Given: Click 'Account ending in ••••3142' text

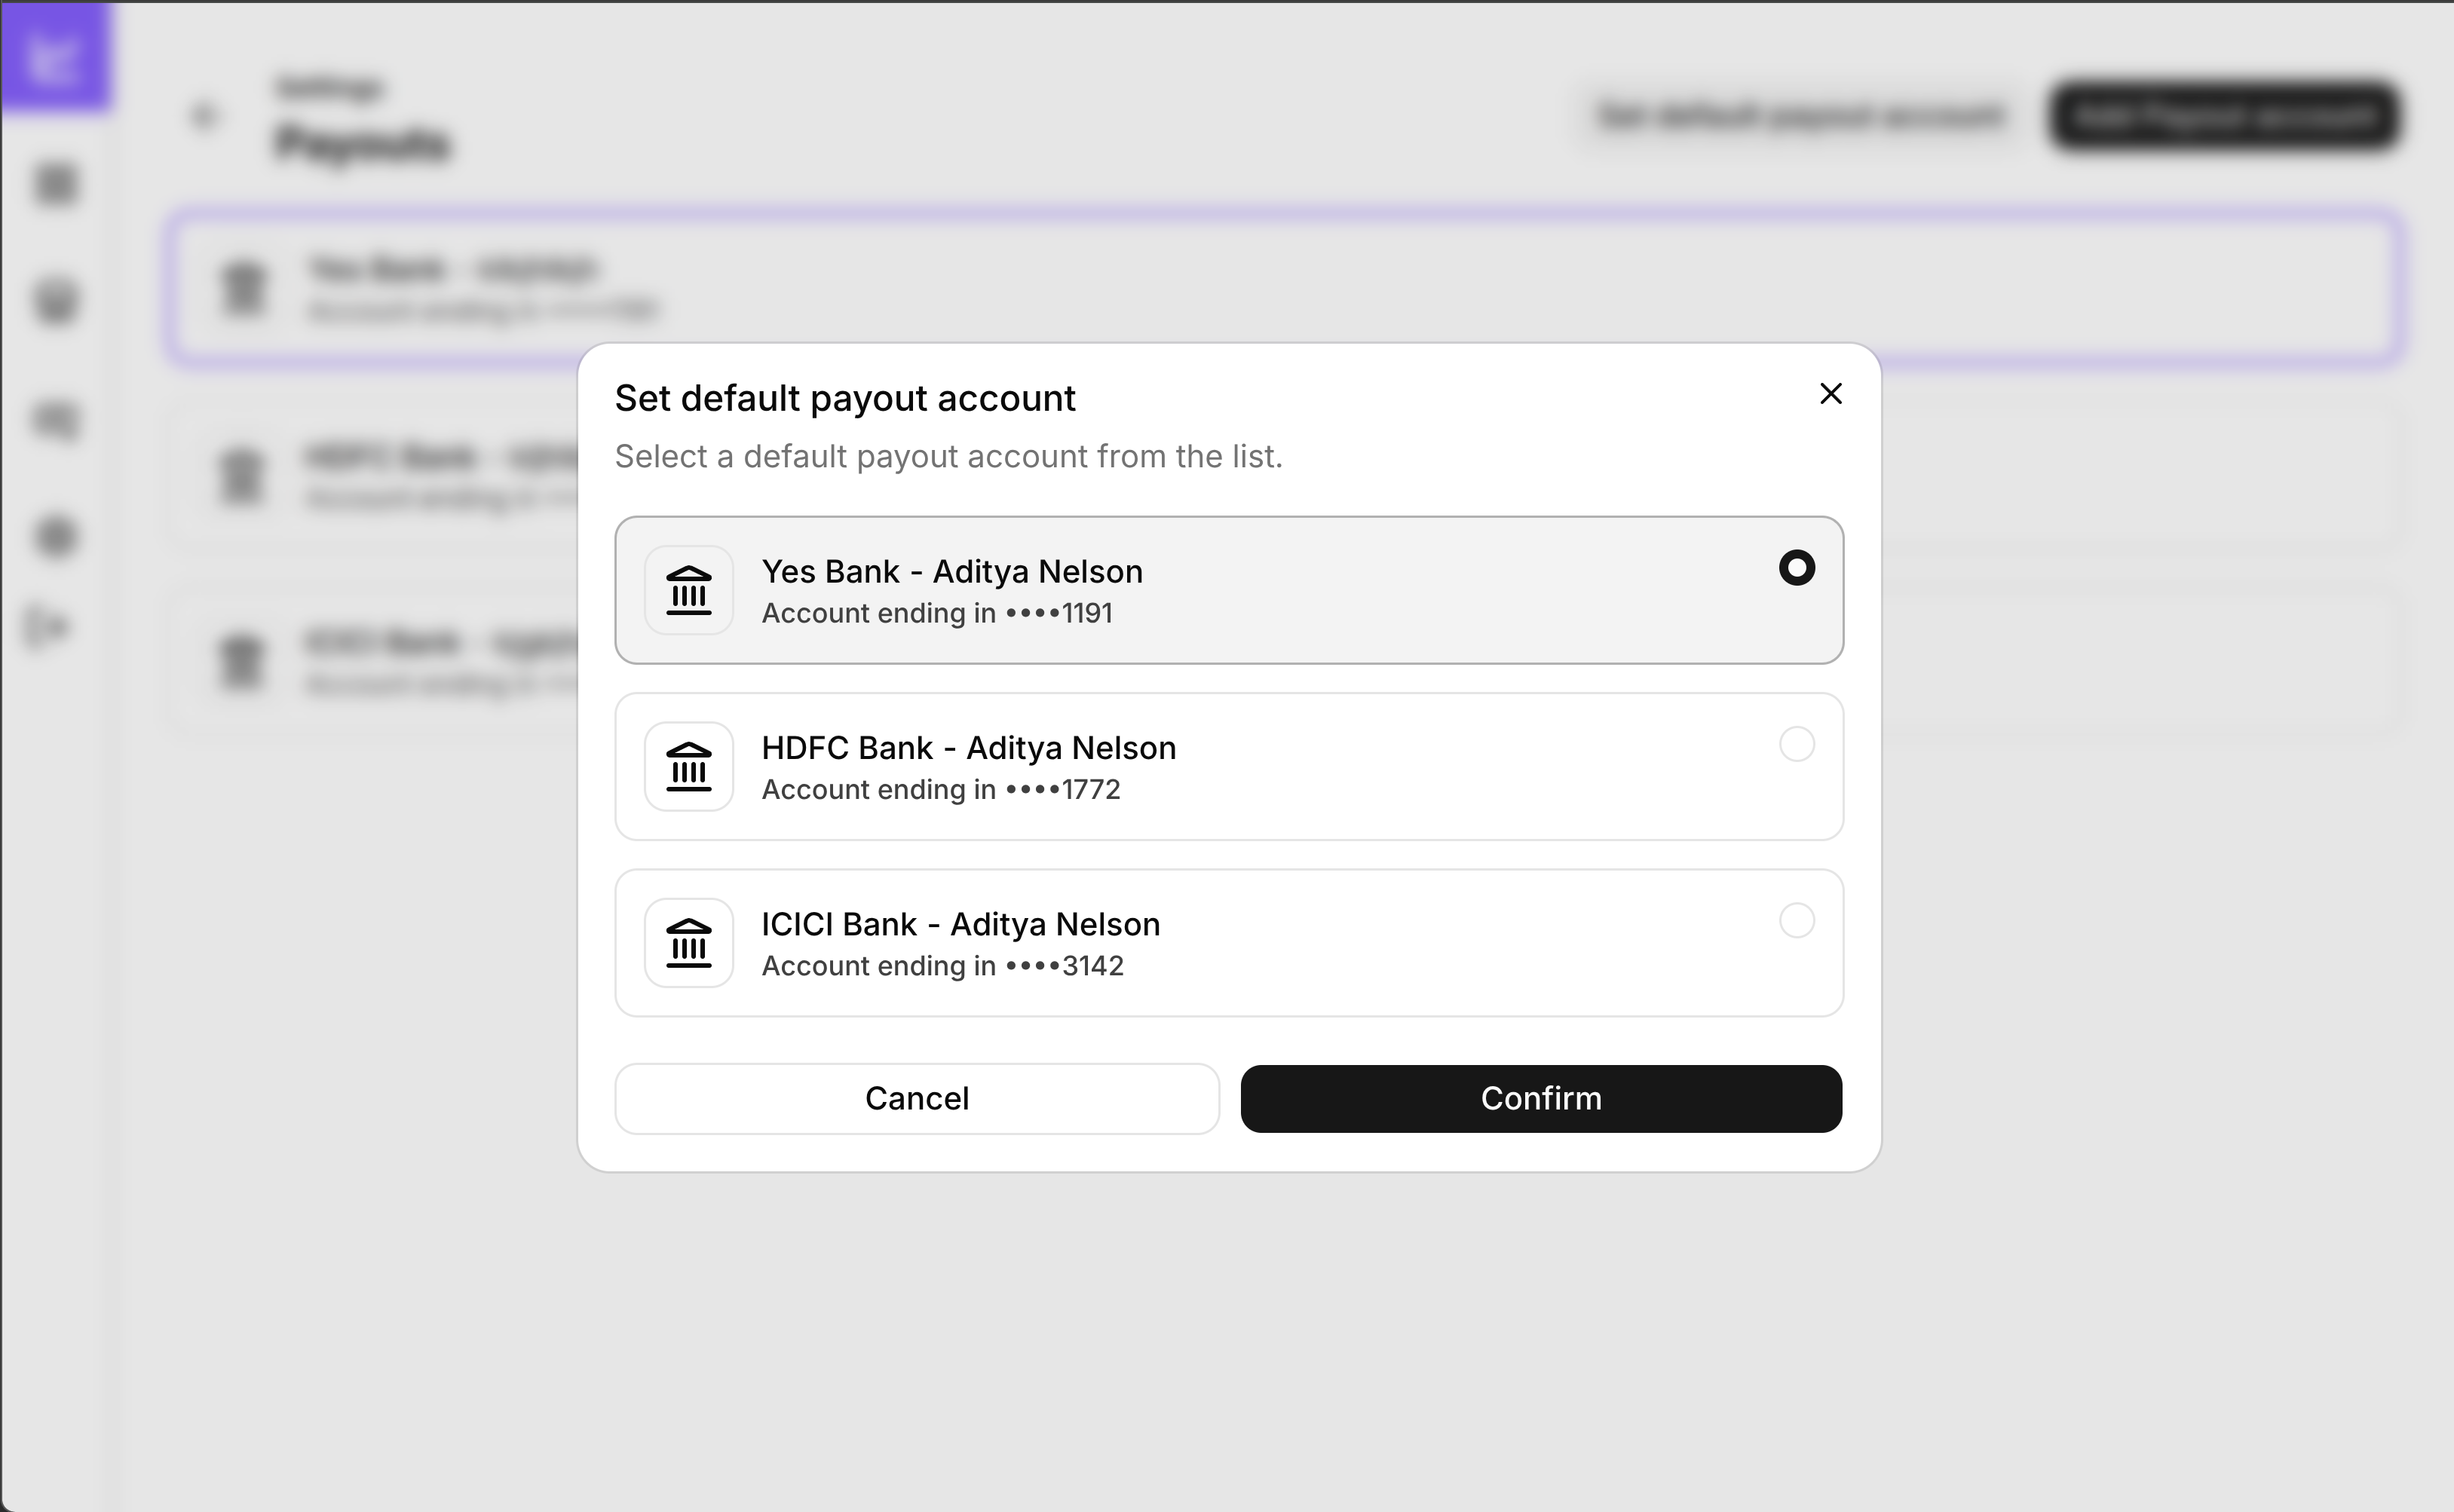Looking at the screenshot, I should [943, 966].
